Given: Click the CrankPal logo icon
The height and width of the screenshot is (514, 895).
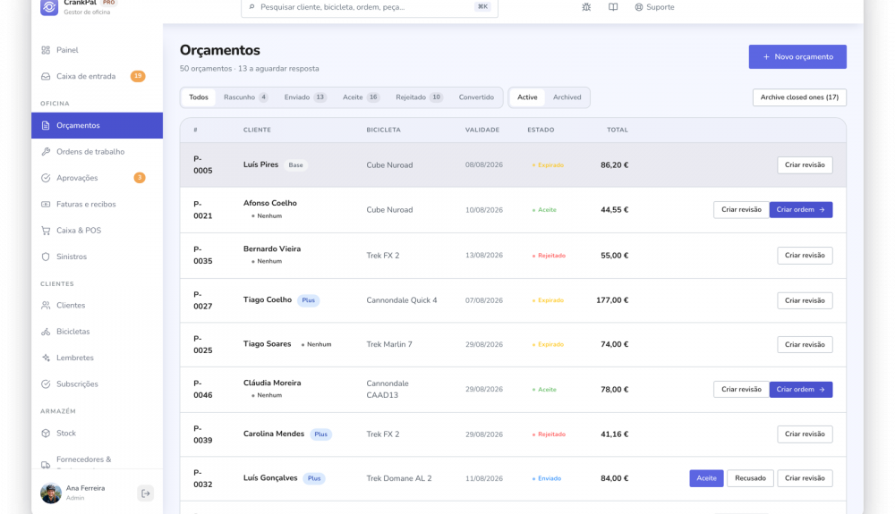Looking at the screenshot, I should click(x=49, y=7).
